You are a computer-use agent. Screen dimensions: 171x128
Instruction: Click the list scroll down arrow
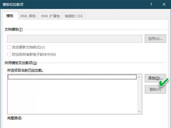(139, 111)
